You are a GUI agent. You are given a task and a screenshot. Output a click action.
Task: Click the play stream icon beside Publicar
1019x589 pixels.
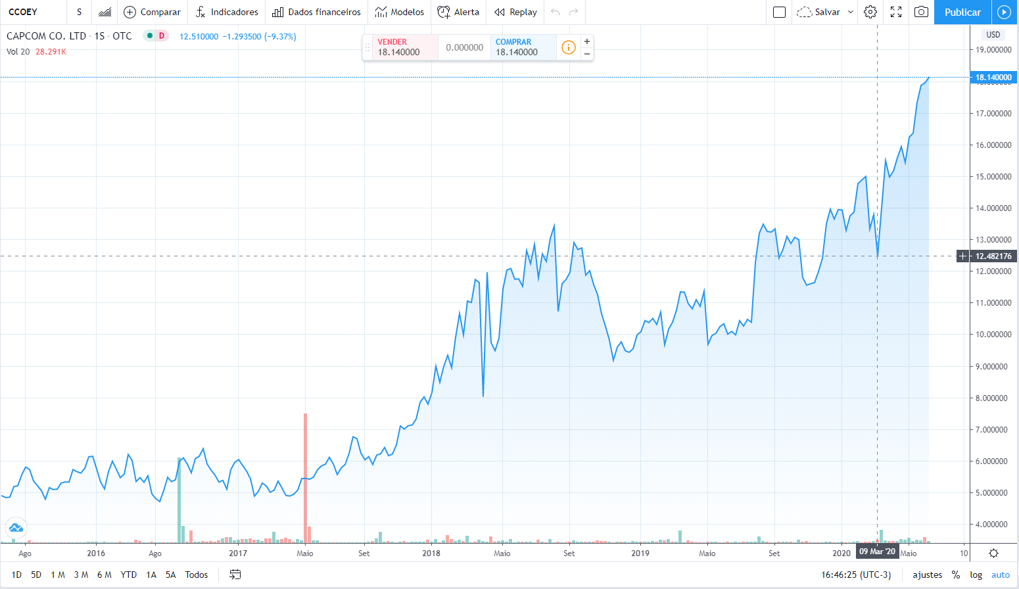(x=1004, y=12)
